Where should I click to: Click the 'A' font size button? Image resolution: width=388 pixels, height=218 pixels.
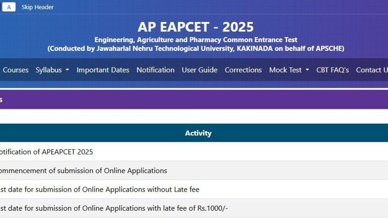coord(9,7)
